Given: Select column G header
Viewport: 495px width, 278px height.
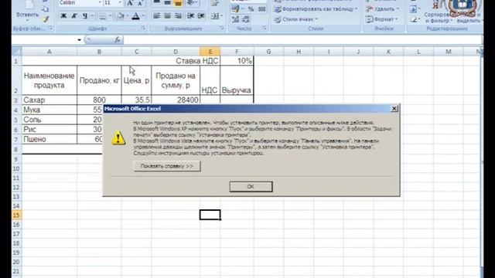Looking at the screenshot, I should click(x=268, y=52).
